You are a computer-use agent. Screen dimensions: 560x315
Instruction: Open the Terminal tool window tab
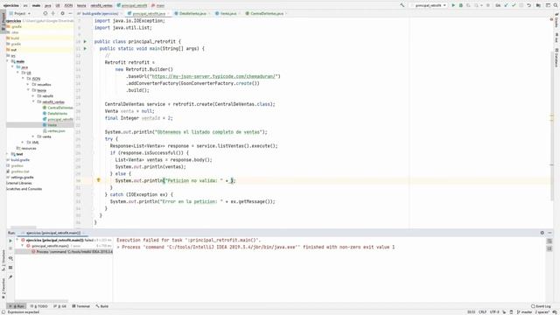pyautogui.click(x=81, y=306)
